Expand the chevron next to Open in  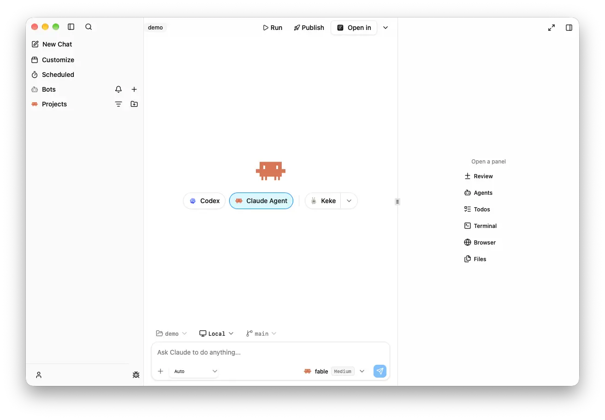[x=386, y=28]
